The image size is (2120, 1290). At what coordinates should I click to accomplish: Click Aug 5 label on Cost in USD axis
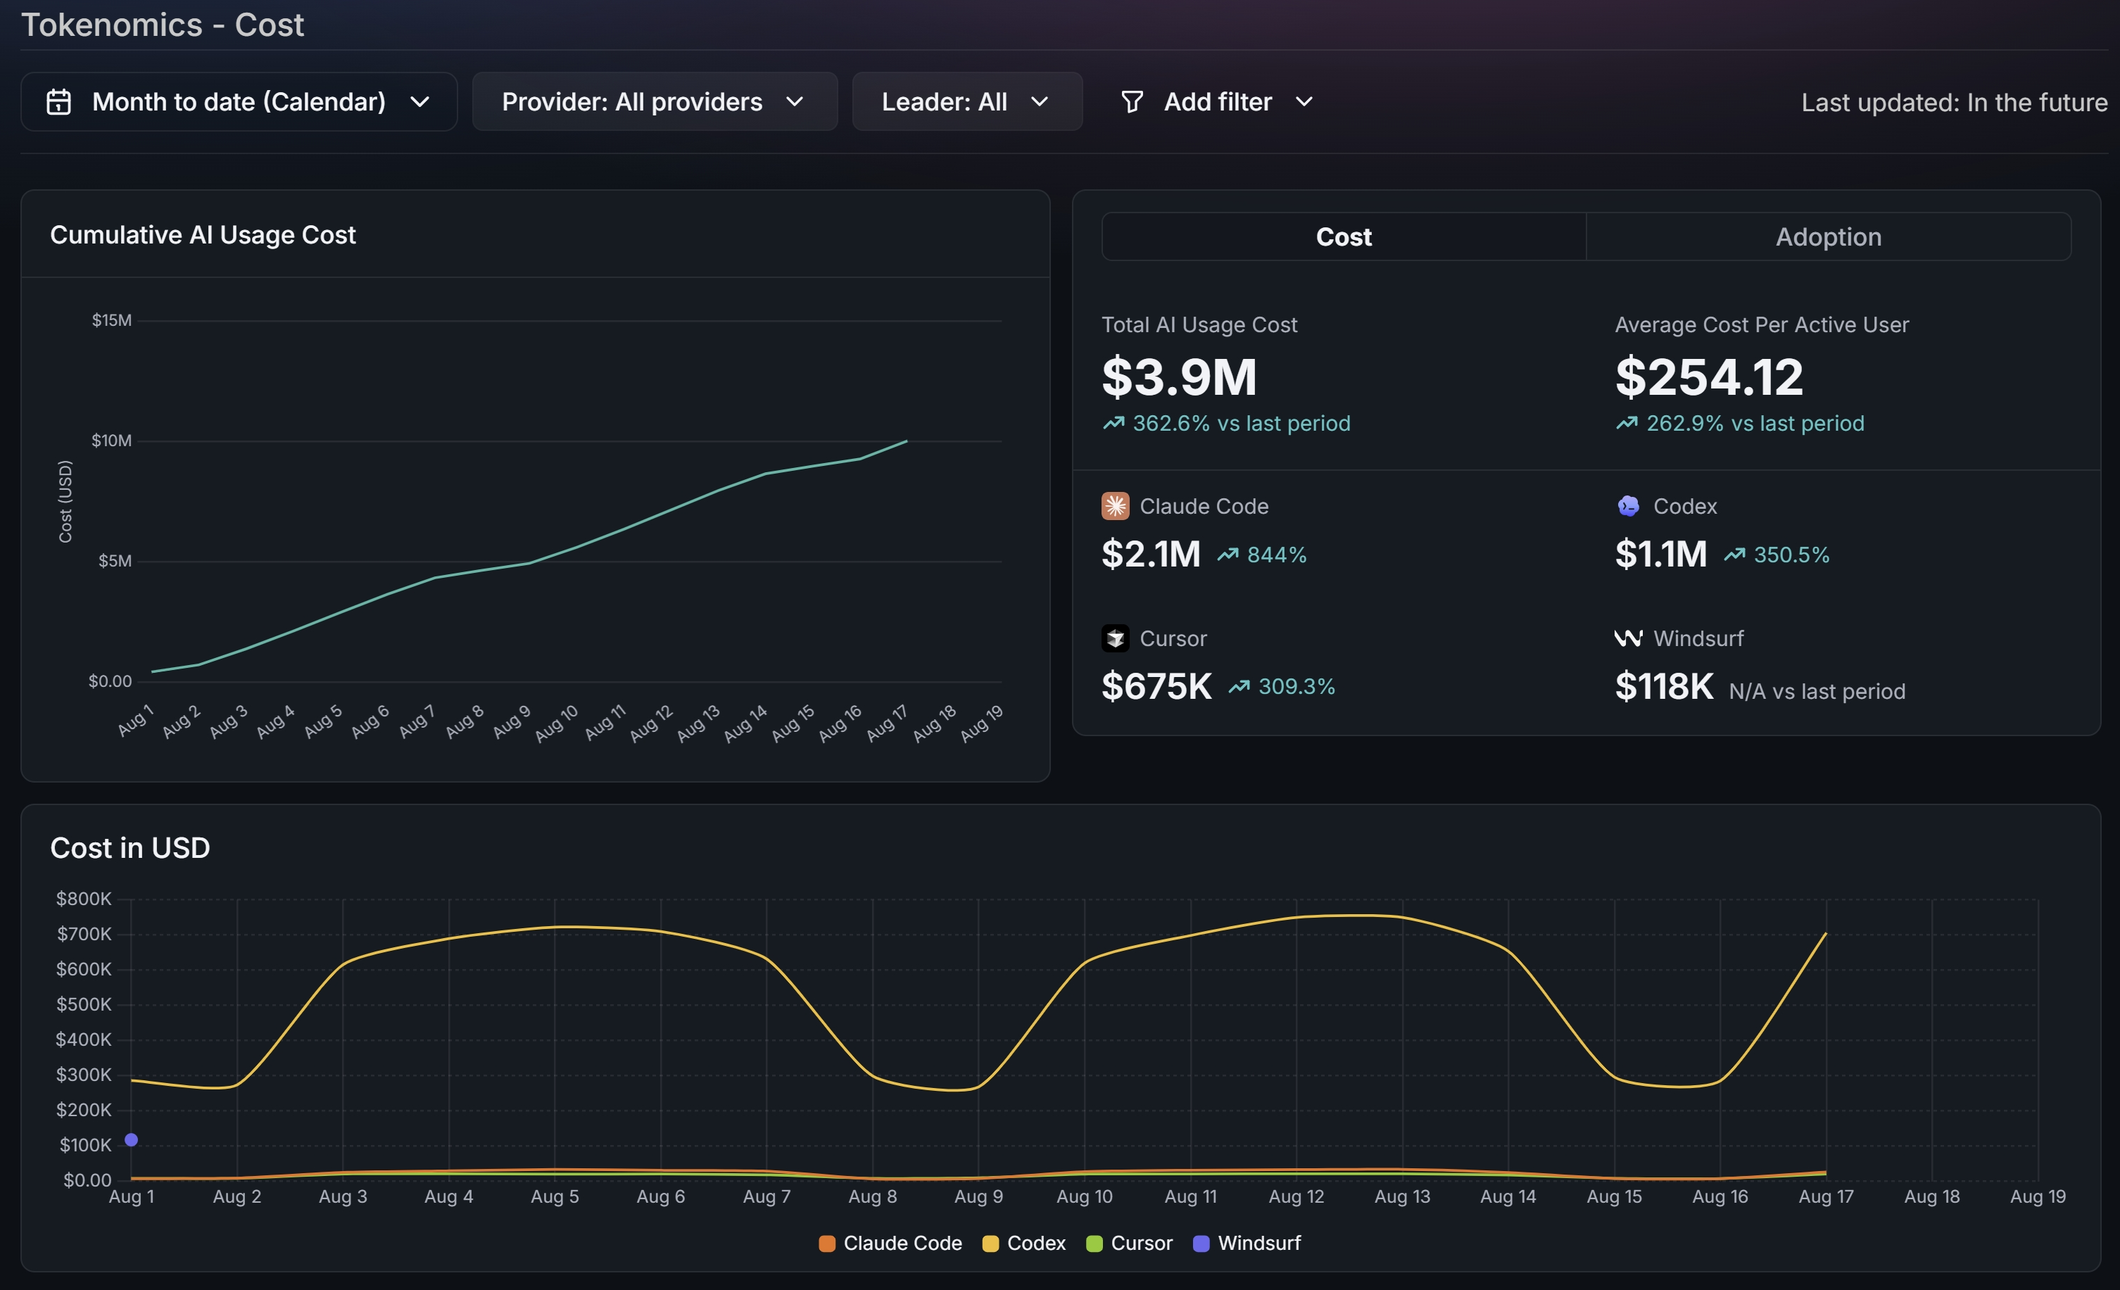coord(555,1196)
